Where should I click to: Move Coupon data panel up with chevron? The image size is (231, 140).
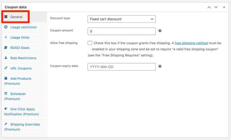point(209,7)
